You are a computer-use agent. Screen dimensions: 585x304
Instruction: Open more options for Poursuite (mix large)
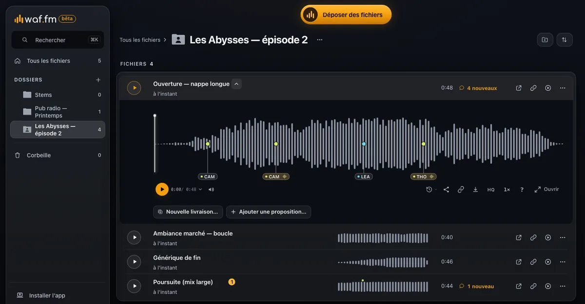point(563,286)
